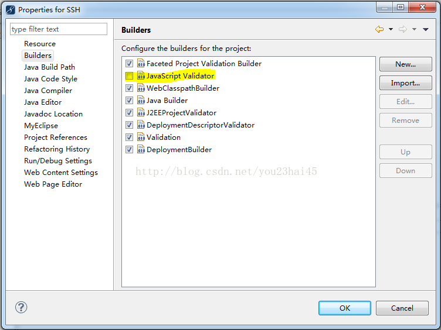
Task: Disable the Validation builder checkbox
Action: 129,137
